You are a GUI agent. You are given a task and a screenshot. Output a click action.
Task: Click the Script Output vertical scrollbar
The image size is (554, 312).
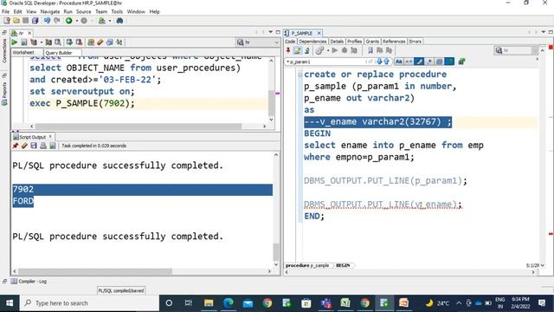276,210
